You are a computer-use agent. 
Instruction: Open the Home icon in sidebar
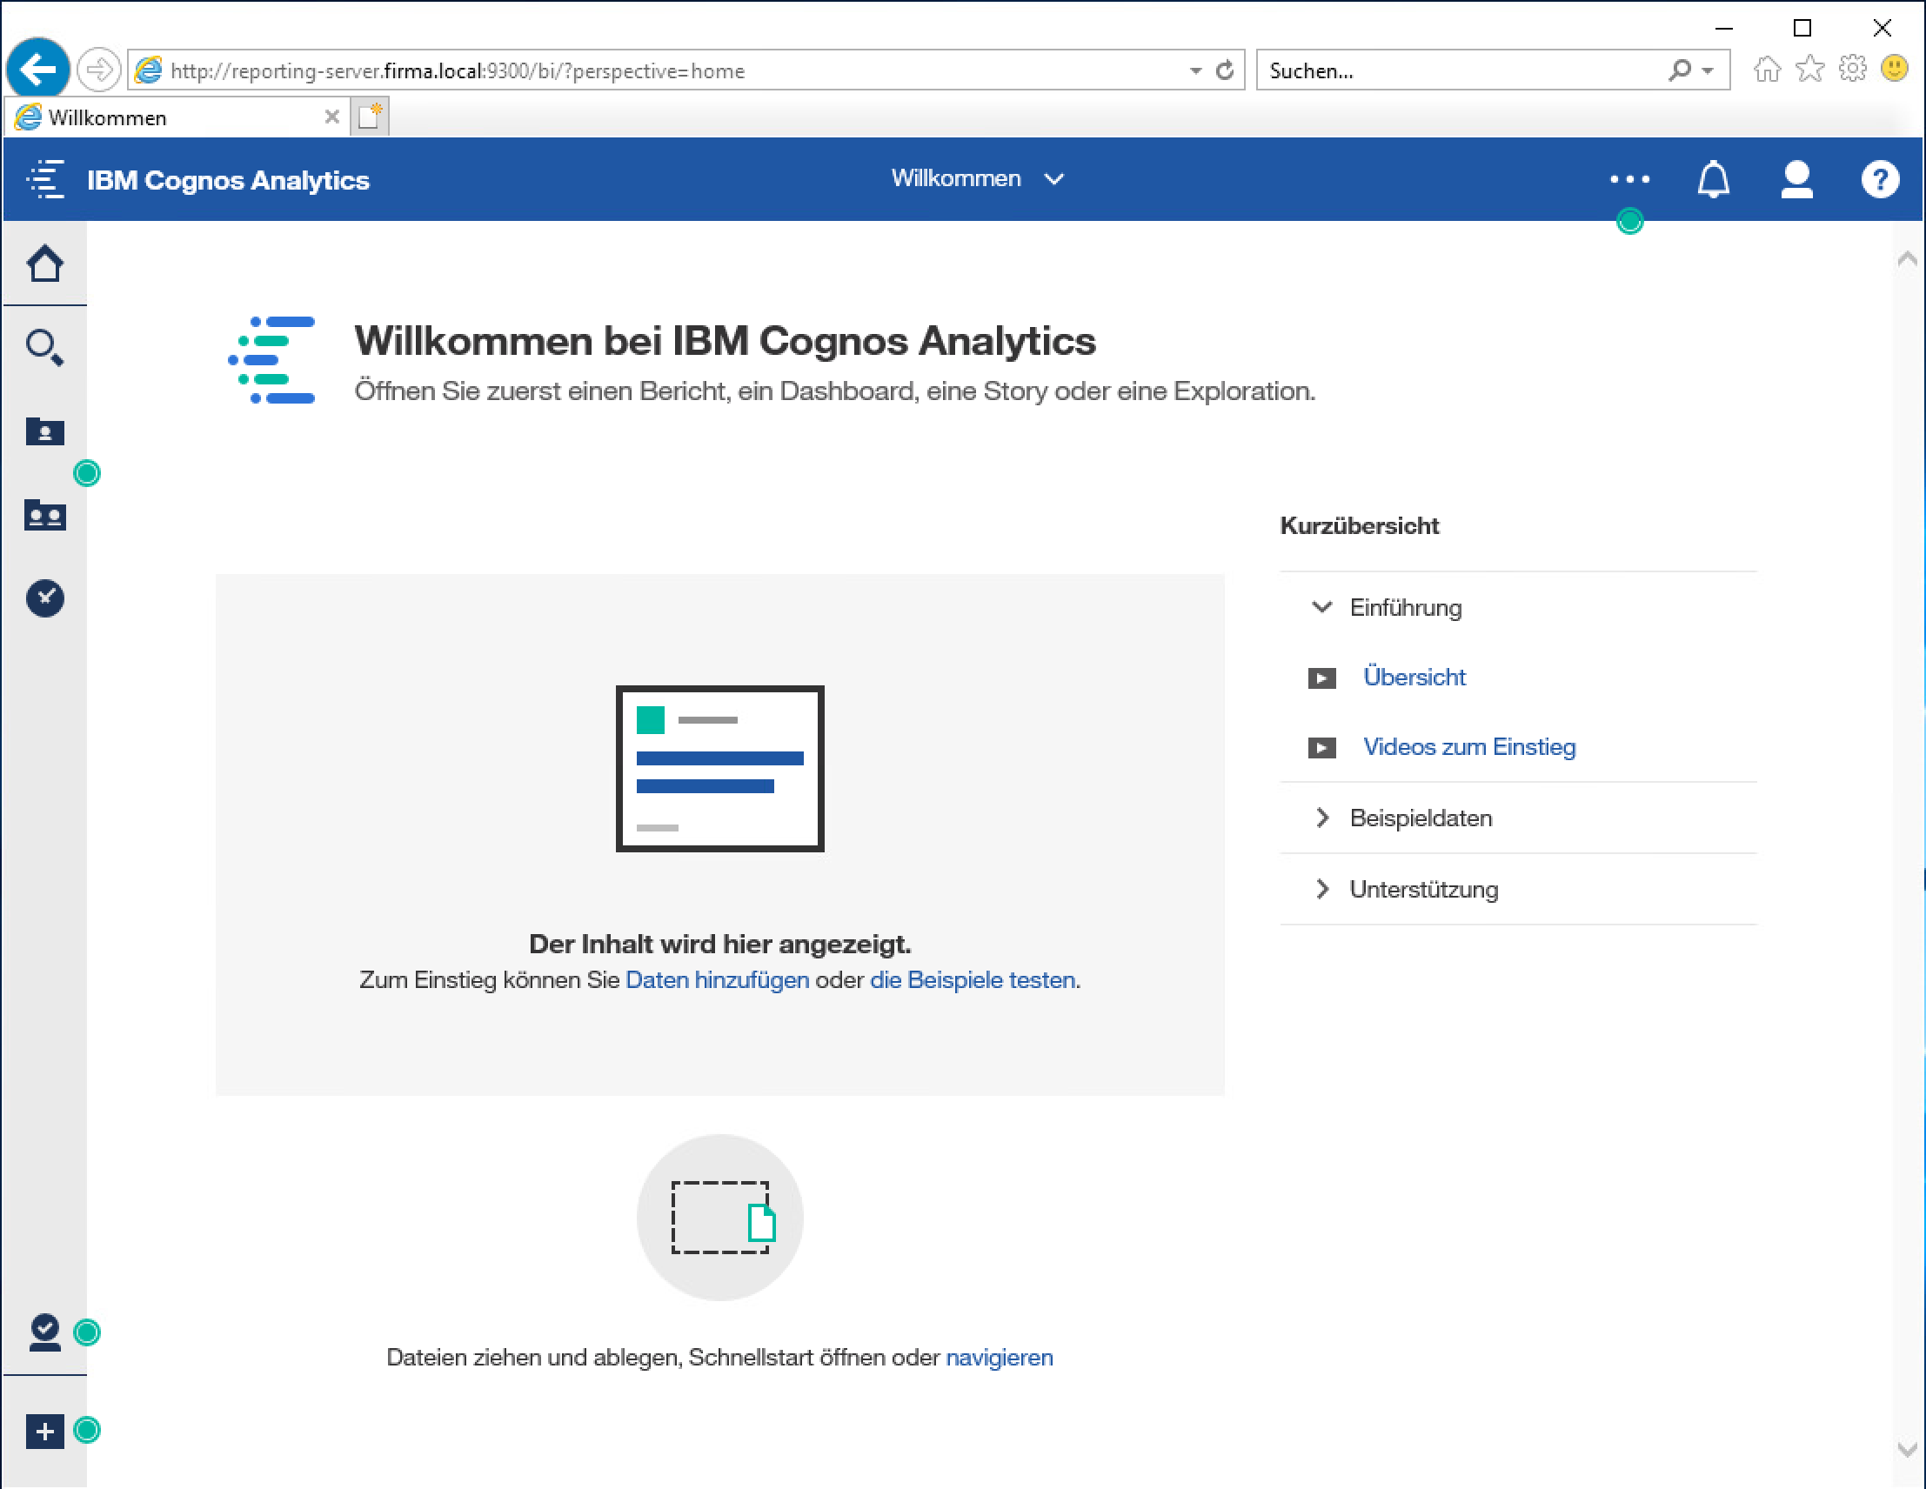coord(45,264)
